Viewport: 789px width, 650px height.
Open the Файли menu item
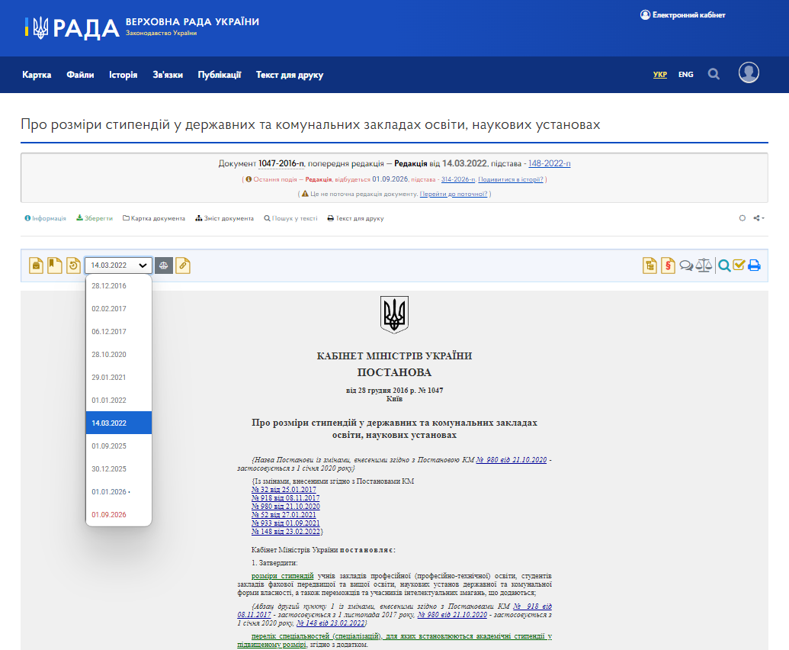coord(81,75)
